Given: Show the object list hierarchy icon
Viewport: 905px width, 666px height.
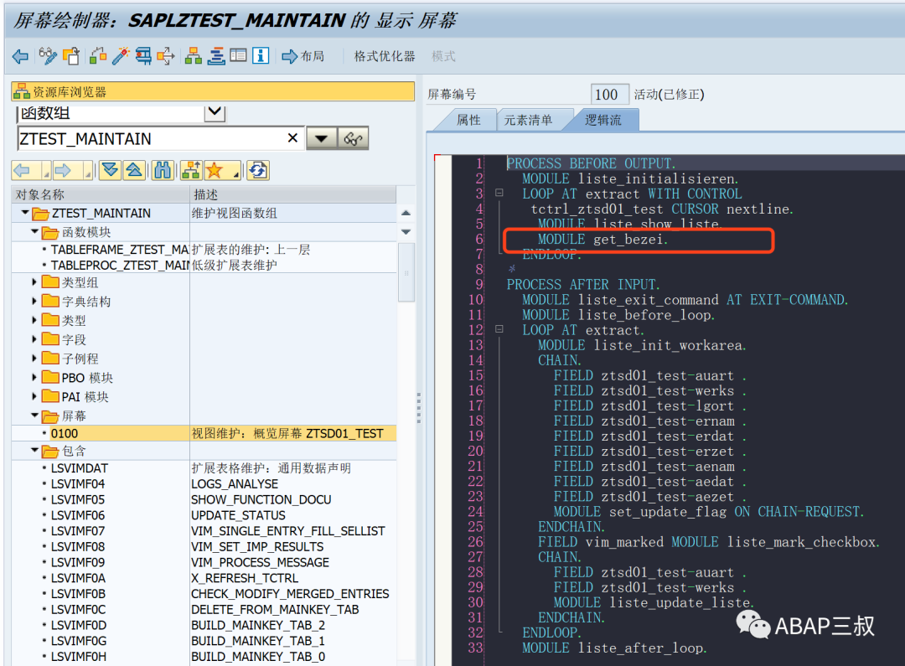Looking at the screenshot, I should [194, 56].
